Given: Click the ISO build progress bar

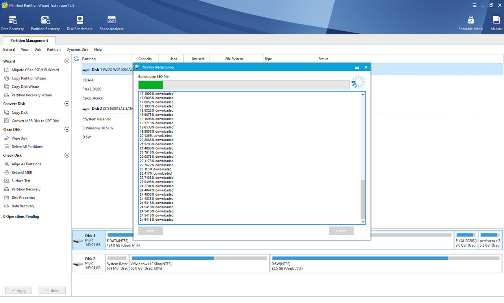Looking at the screenshot, I should click(x=244, y=85).
